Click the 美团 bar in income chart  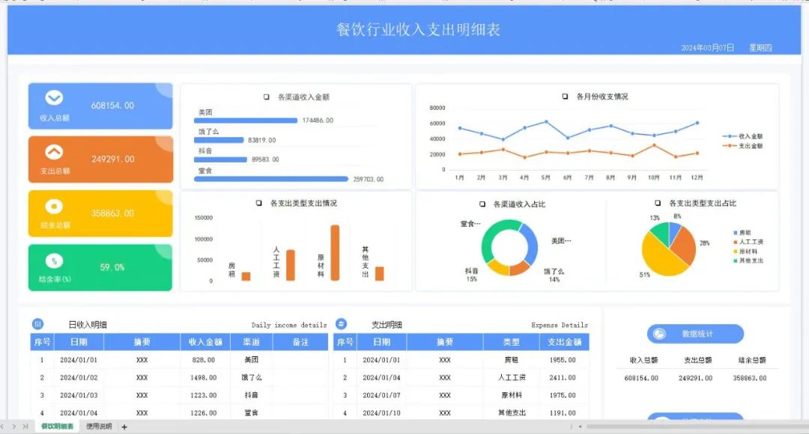[x=246, y=120]
